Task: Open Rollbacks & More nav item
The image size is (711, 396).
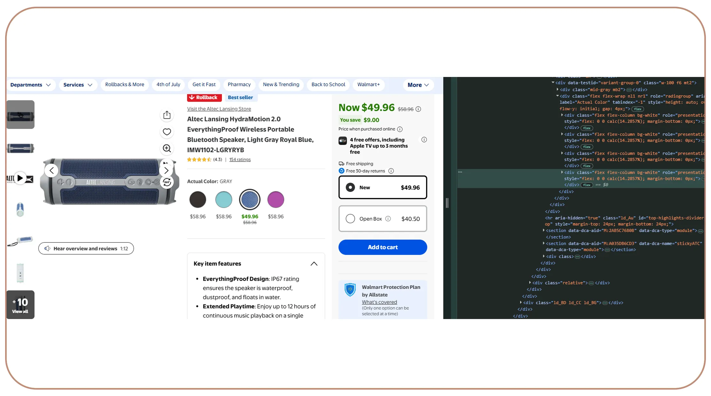Action: [x=125, y=85]
